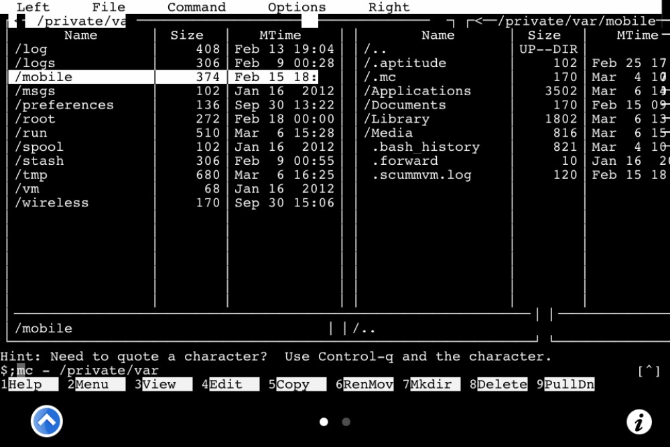Open the Command menu
The width and height of the screenshot is (670, 447).
coord(196,7)
